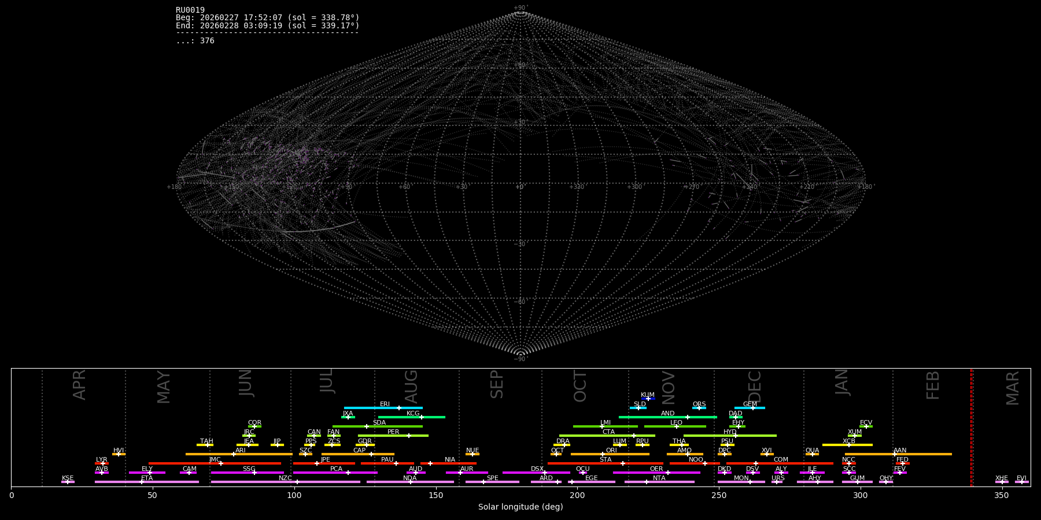Click the x-axis tick label 200
The height and width of the screenshot is (520, 1041).
pos(577,495)
